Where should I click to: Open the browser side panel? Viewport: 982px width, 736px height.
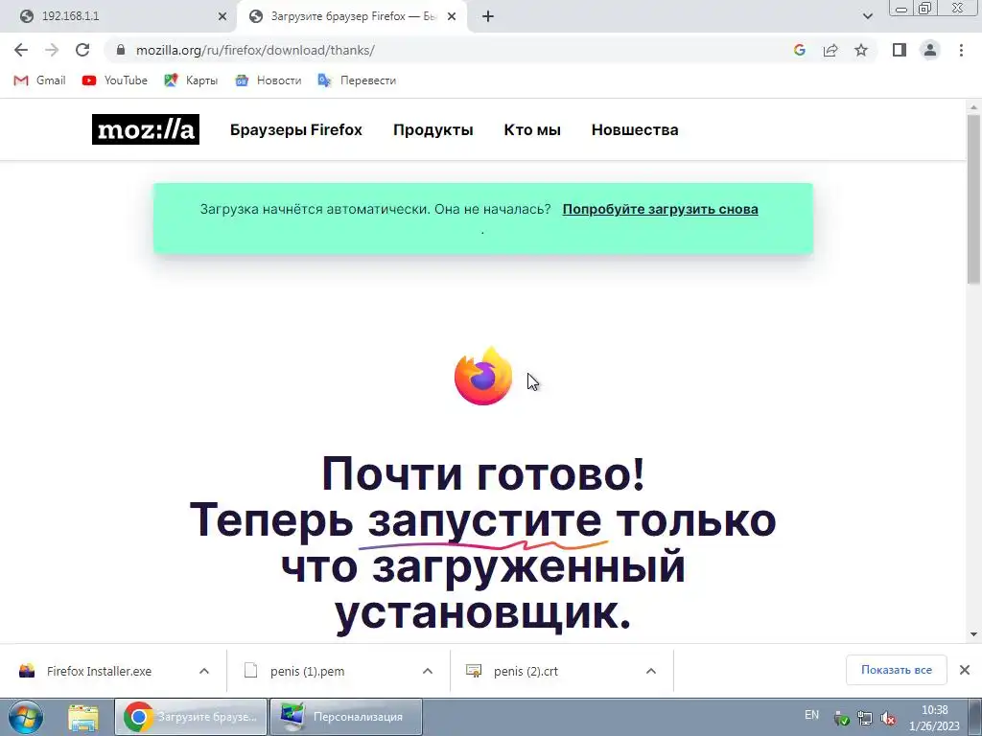coord(900,50)
